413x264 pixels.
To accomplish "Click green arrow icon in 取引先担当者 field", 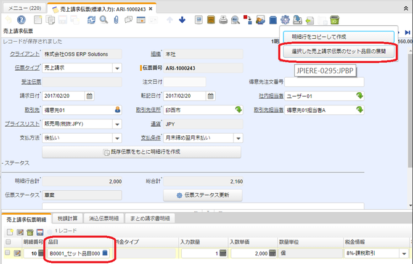I will 359,110.
